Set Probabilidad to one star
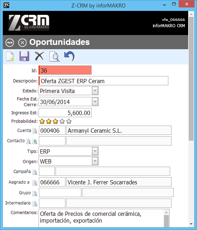 click(x=42, y=121)
